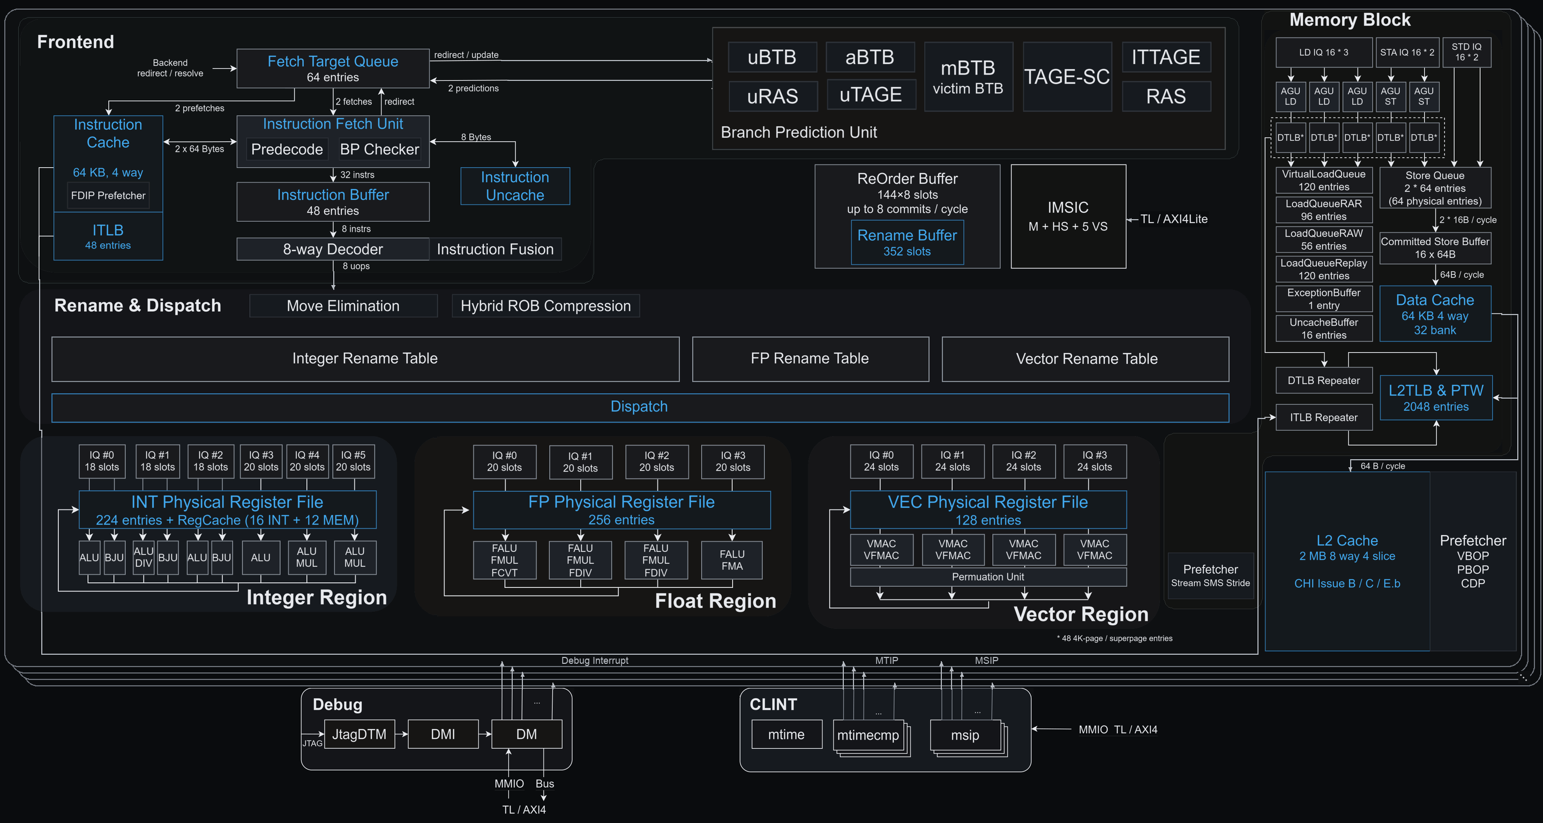
Task: Click the Predecode box
Action: pyautogui.click(x=287, y=149)
